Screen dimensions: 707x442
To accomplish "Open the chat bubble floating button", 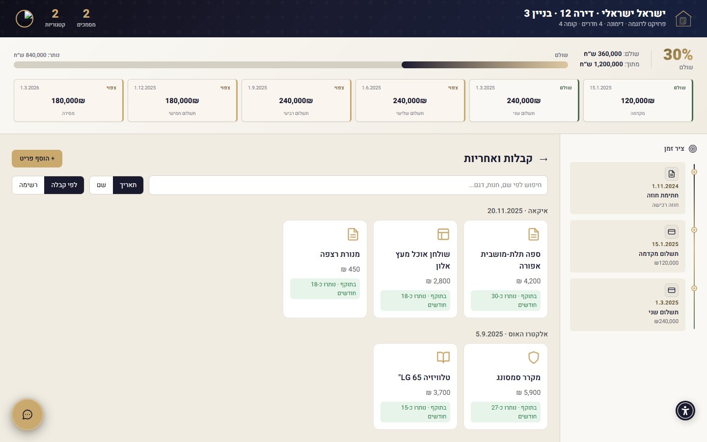I will tap(27, 414).
